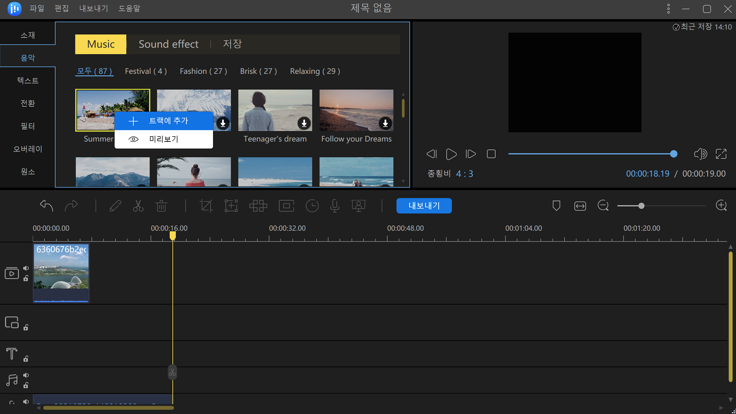This screenshot has width=736, height=414.
Task: Change the 4 : 3 aspect ratio
Action: 464,174
